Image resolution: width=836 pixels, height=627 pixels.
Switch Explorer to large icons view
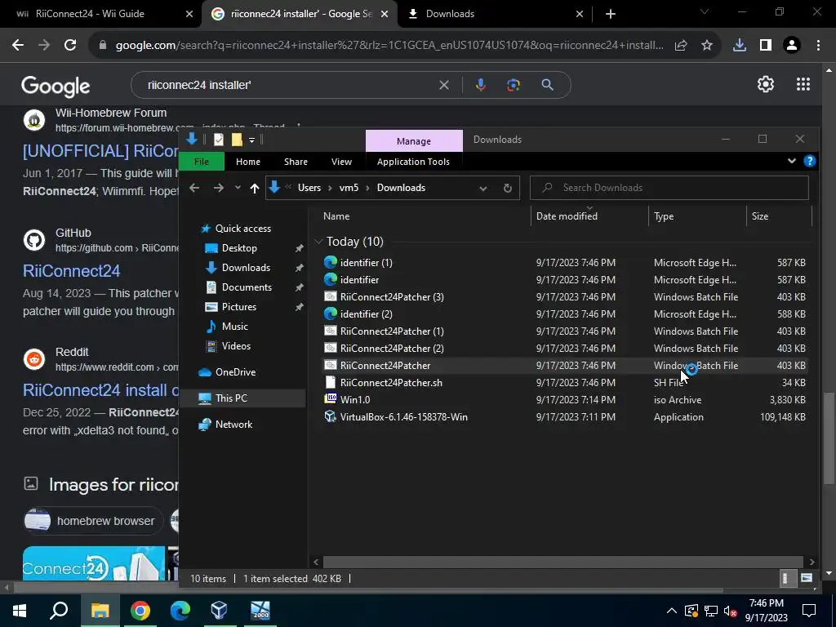[x=806, y=578]
